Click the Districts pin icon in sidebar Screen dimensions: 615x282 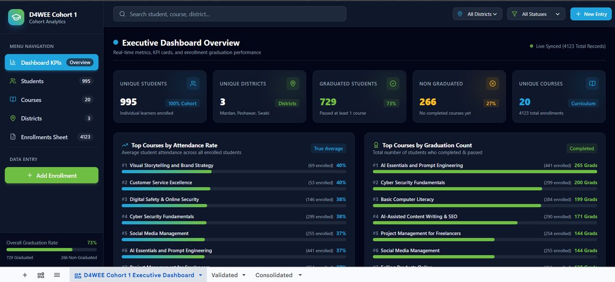13,118
